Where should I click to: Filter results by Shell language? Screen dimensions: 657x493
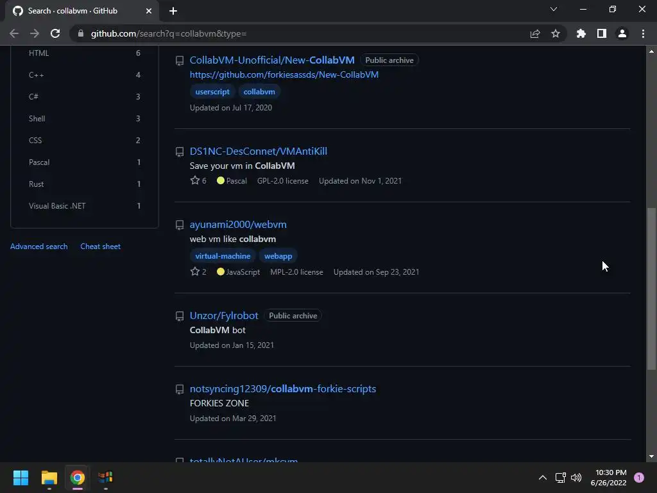tap(85, 119)
